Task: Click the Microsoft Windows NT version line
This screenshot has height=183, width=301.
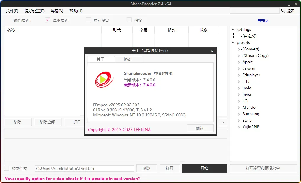Action: pos(139,115)
